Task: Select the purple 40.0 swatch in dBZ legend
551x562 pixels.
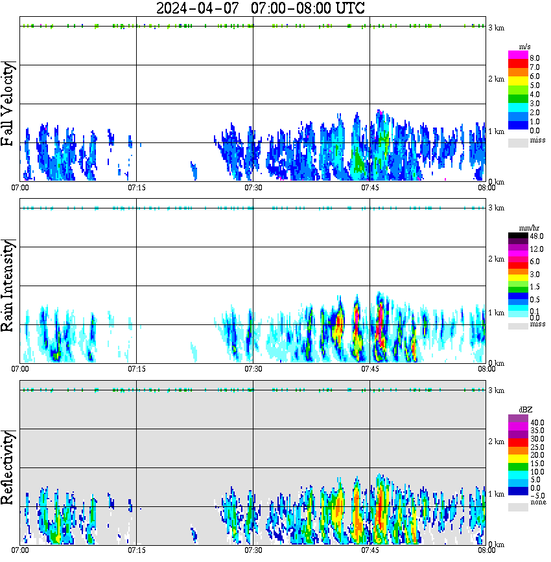Action: [518, 419]
